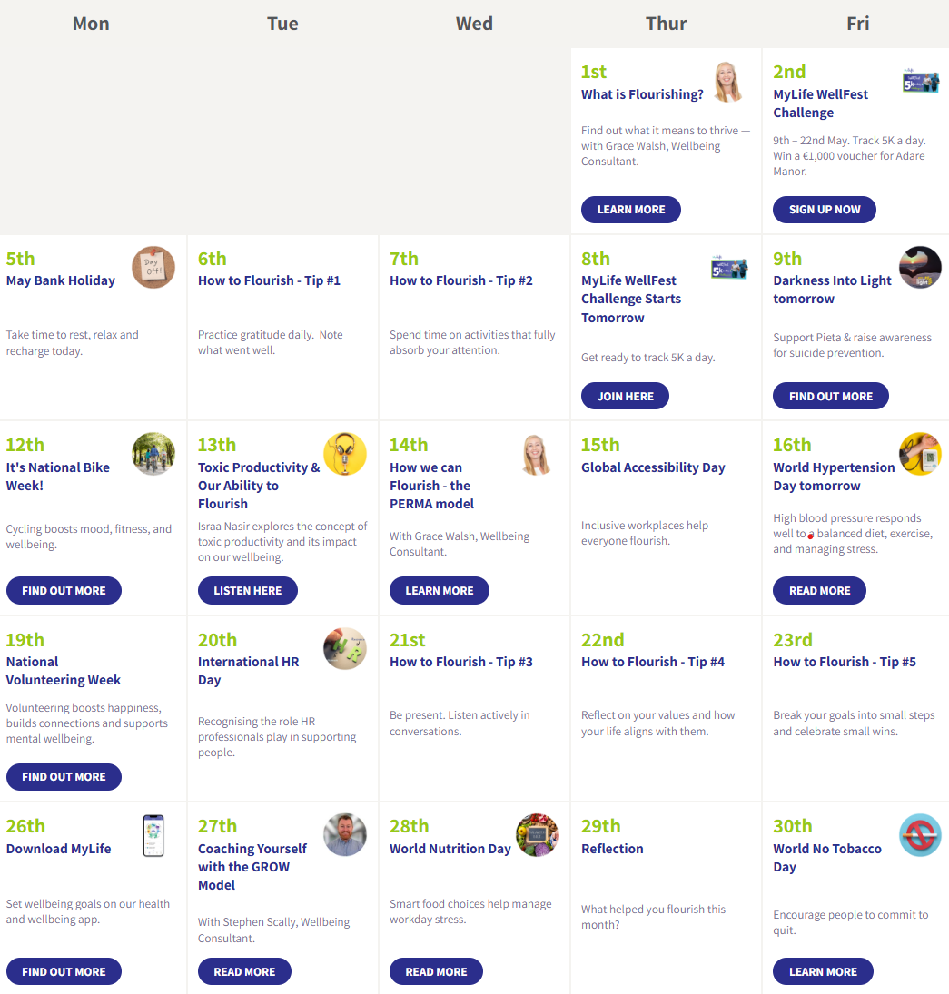Click Read More under World Nutrition Day
The width and height of the screenshot is (949, 994).
coord(436,972)
